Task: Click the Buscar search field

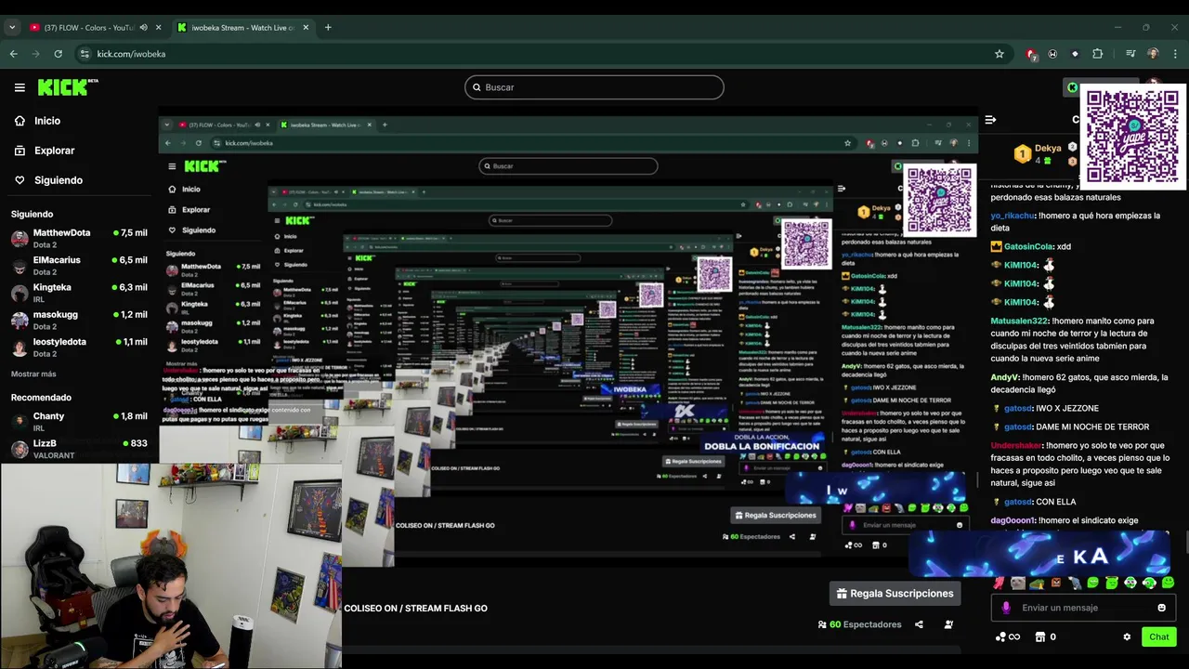Action: pyautogui.click(x=594, y=87)
